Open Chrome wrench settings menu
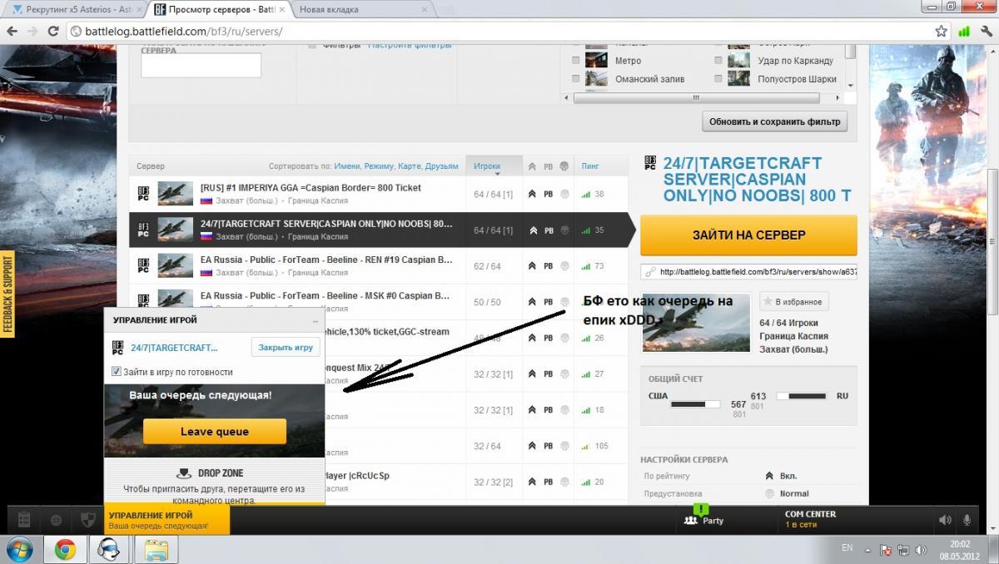999x564 pixels. 987,32
